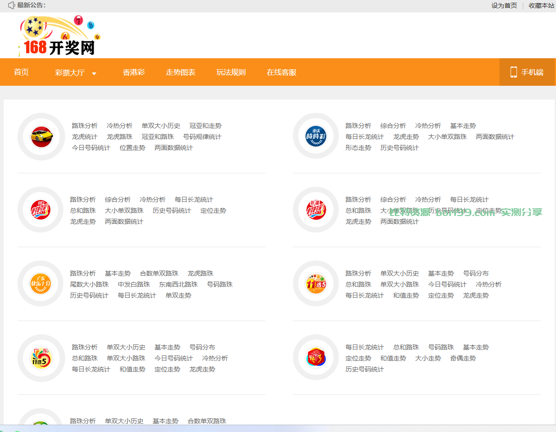Open 和值走势 in the 广东11选5 card
This screenshot has height=432, width=556.
click(132, 369)
